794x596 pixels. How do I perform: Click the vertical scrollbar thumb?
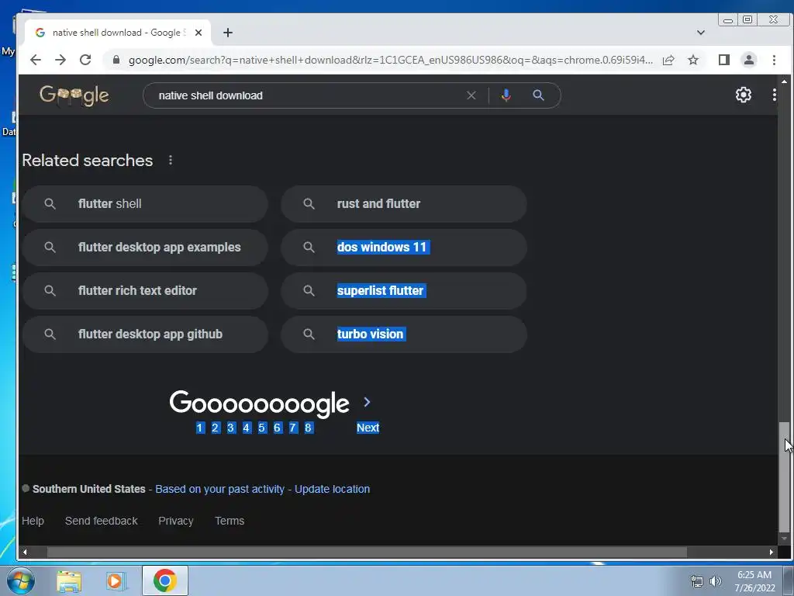[784, 476]
